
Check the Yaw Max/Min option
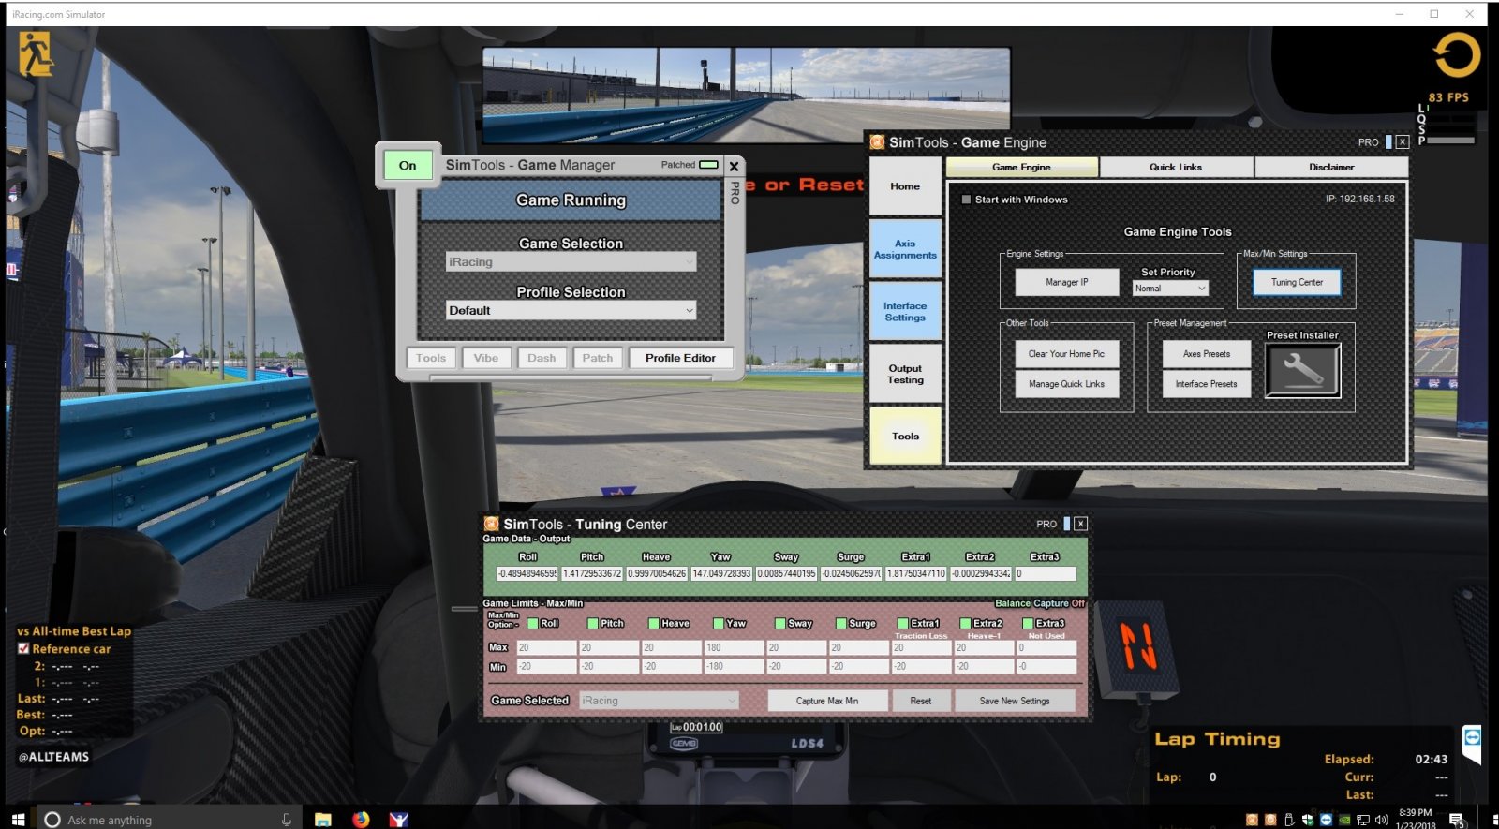(719, 623)
